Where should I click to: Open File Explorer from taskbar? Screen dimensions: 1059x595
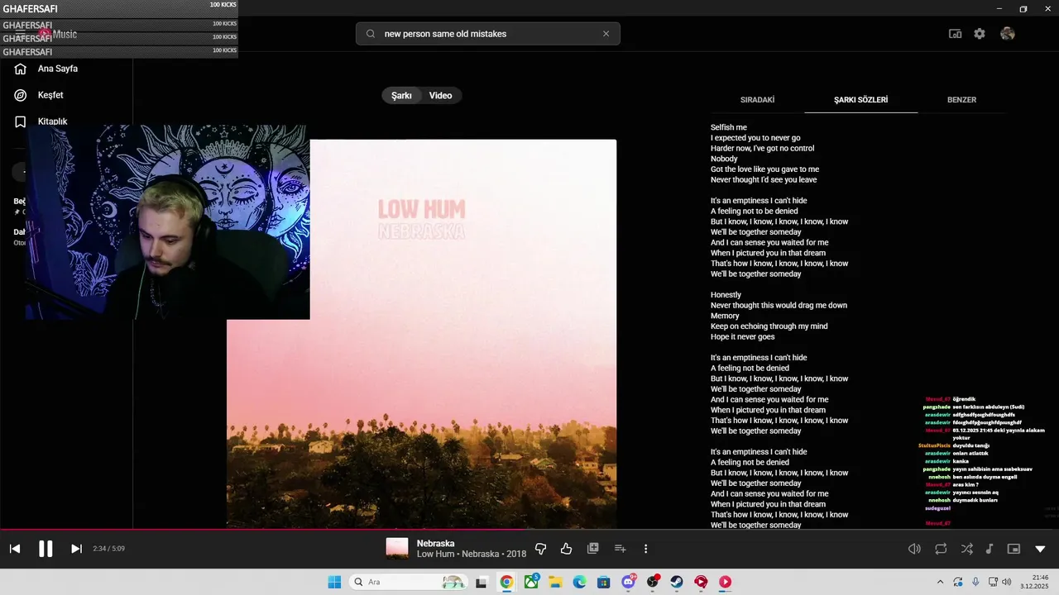(555, 582)
